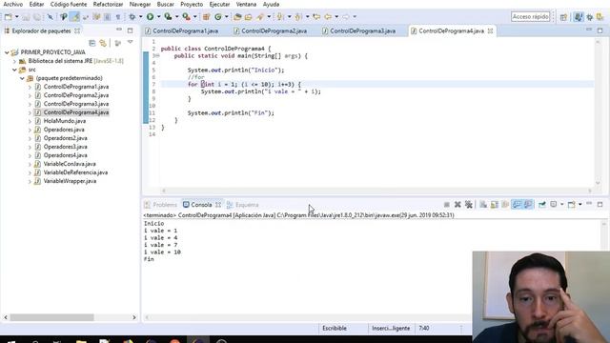Collapse the PRIMER_PROYECTO_JAVA project node
The image size is (610, 343).
pyautogui.click(x=7, y=52)
